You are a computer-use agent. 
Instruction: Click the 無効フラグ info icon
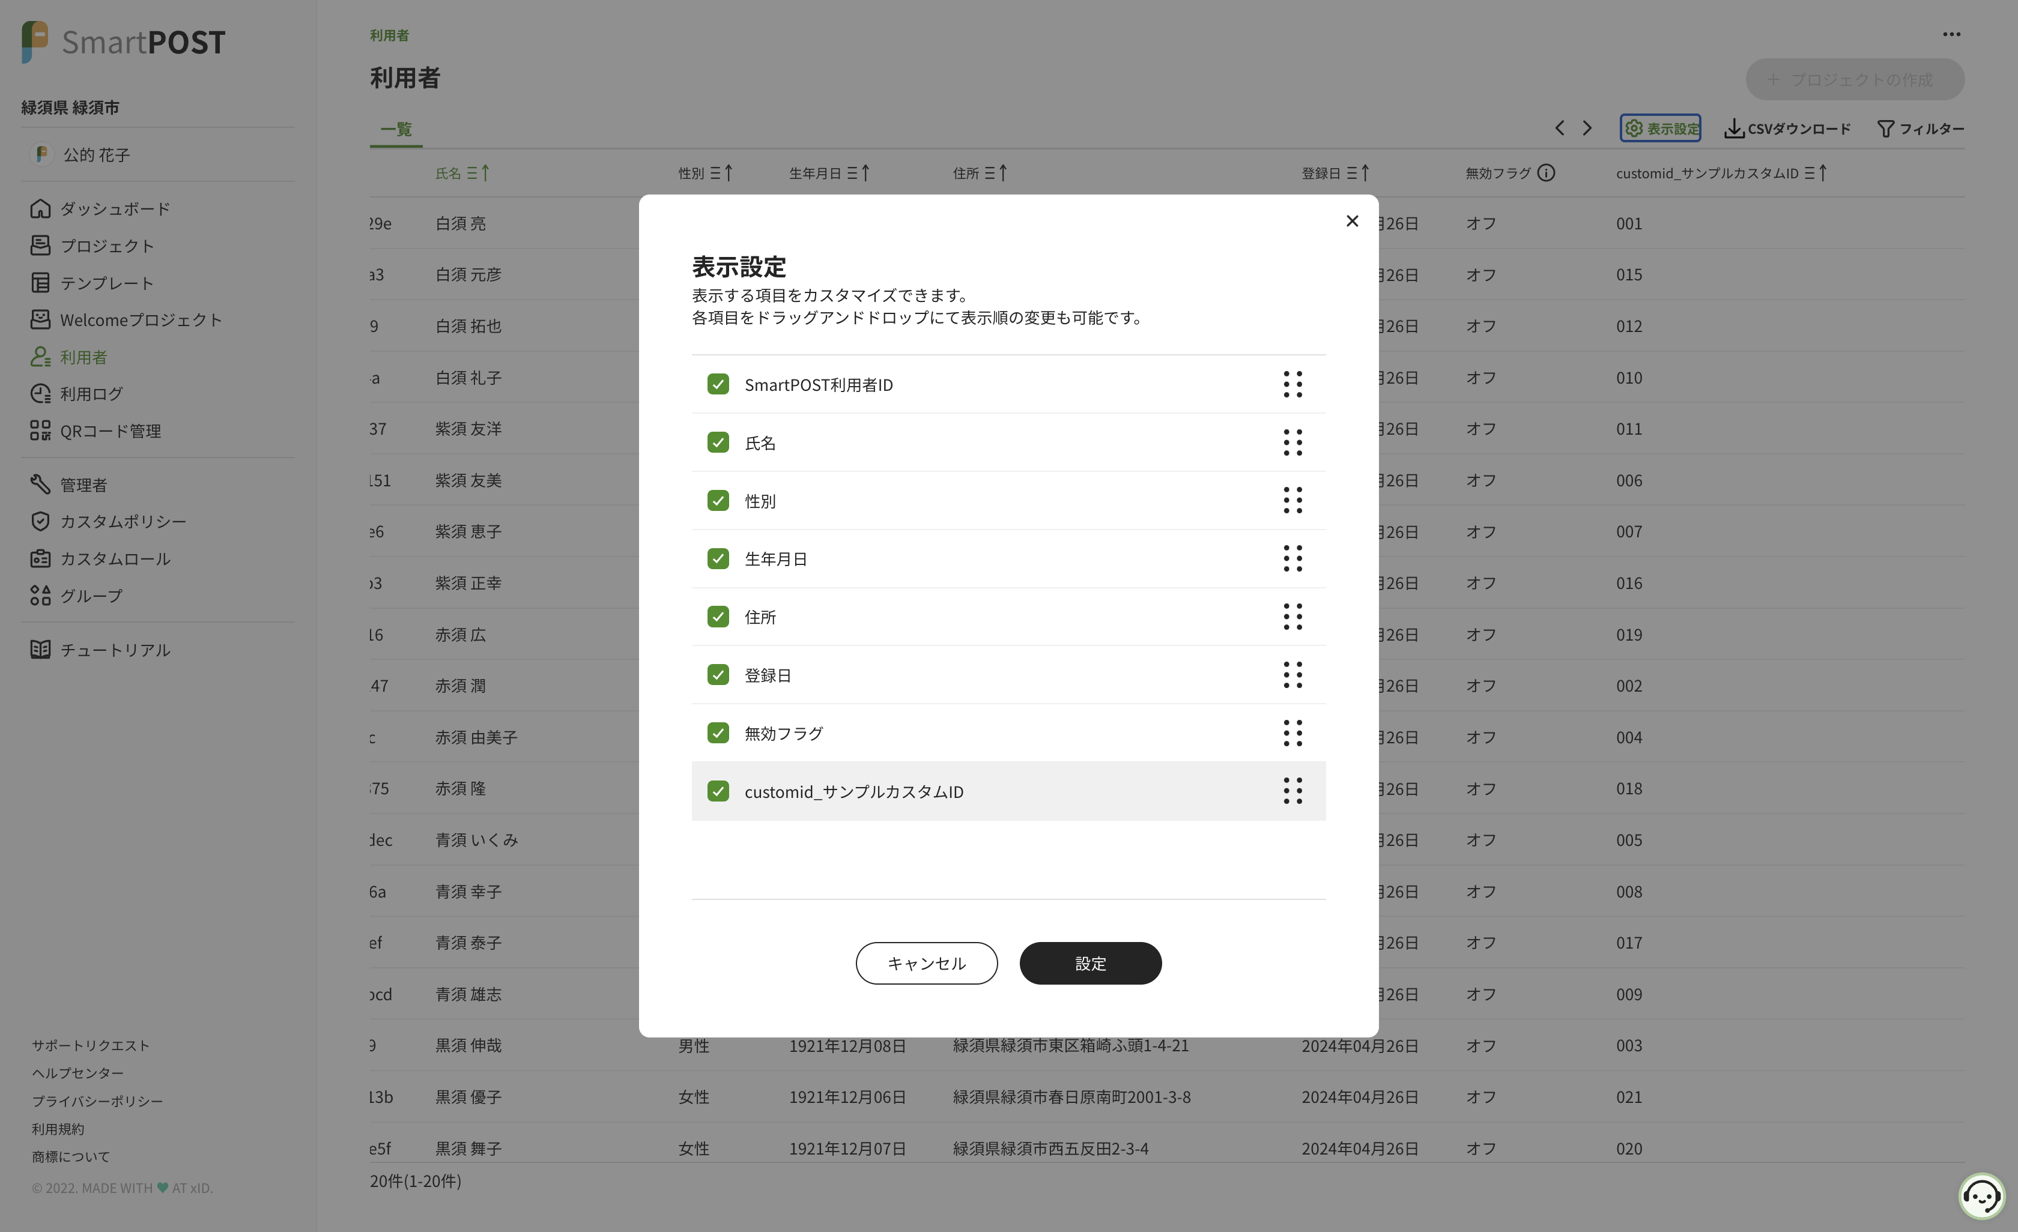click(x=1547, y=173)
